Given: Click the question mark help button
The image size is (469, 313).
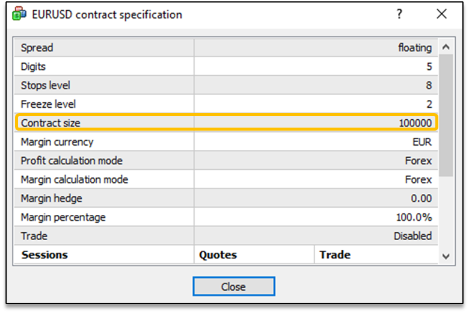Looking at the screenshot, I should pos(399,14).
